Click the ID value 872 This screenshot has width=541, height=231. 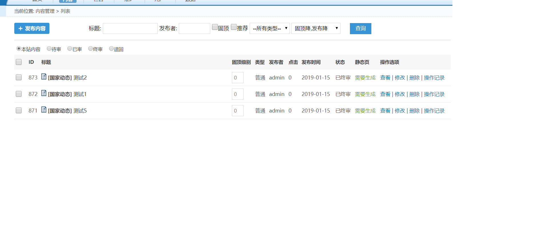coord(33,94)
